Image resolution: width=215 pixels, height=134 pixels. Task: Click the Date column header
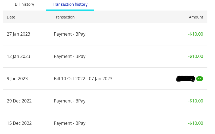click(x=11, y=17)
